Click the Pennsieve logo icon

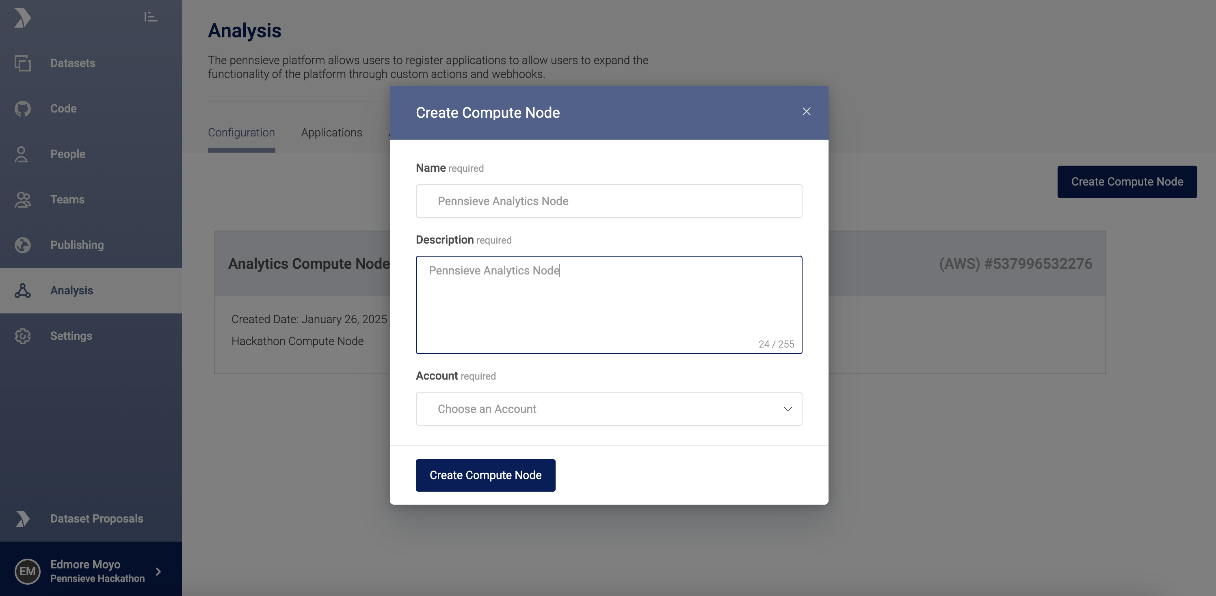tap(22, 18)
